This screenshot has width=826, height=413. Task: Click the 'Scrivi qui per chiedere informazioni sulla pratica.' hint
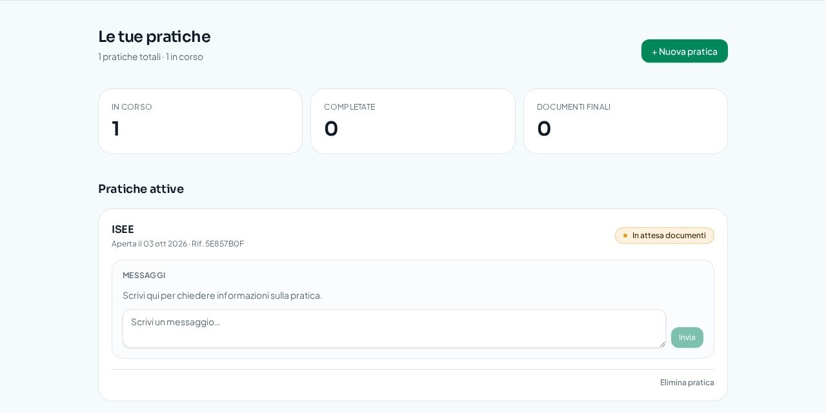pyautogui.click(x=222, y=296)
